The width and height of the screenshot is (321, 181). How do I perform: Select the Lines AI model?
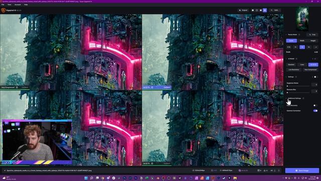pyautogui.click(x=302, y=65)
